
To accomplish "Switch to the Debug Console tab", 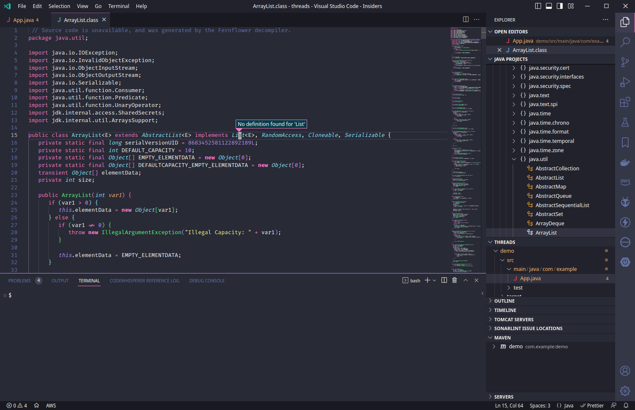I will (207, 281).
